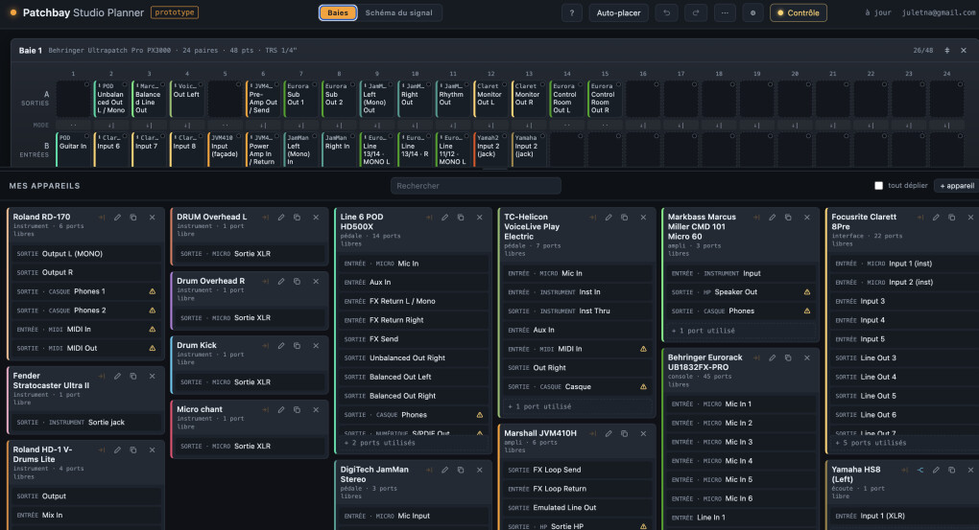Expand '+ 5 ports utilisés' on Focusrite Clarett

[903, 443]
